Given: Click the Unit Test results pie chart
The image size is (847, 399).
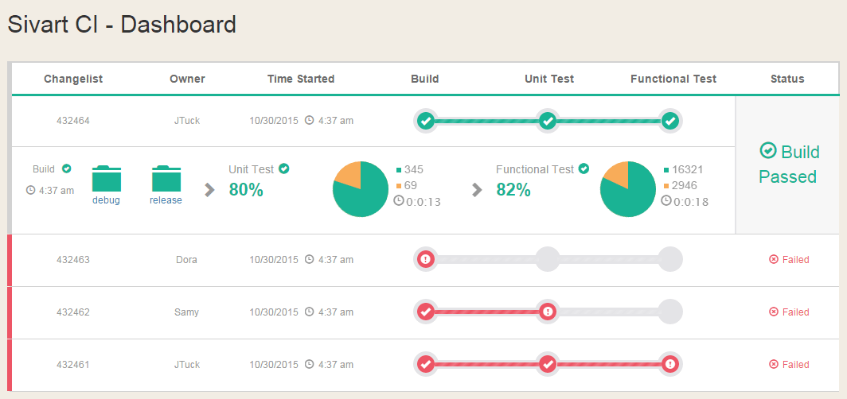Looking at the screenshot, I should [x=361, y=189].
